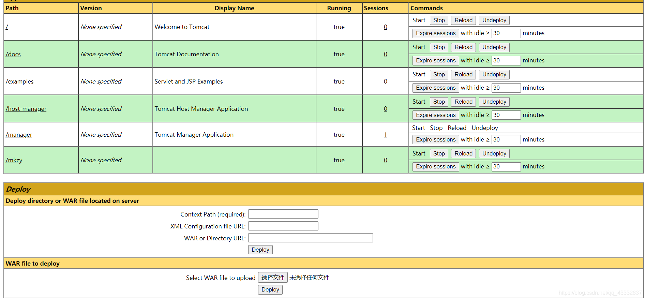
Task: Edit idle minutes for the root path row
Action: point(506,33)
